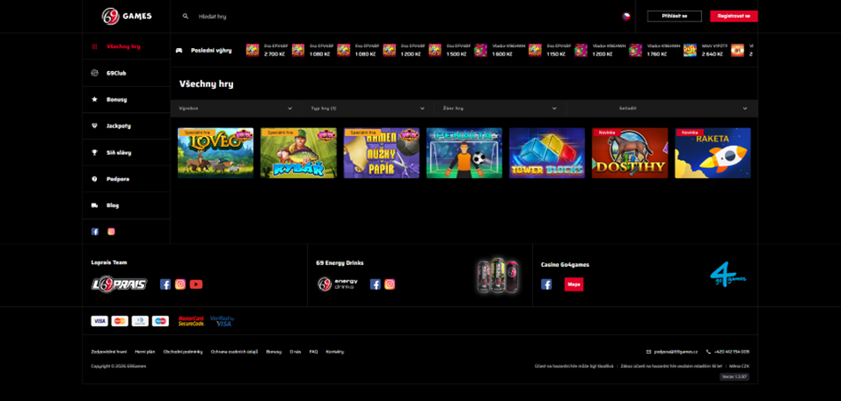Image resolution: width=841 pixels, height=401 pixels.
Task: Open Loprais Team Facebook page
Action: [166, 285]
